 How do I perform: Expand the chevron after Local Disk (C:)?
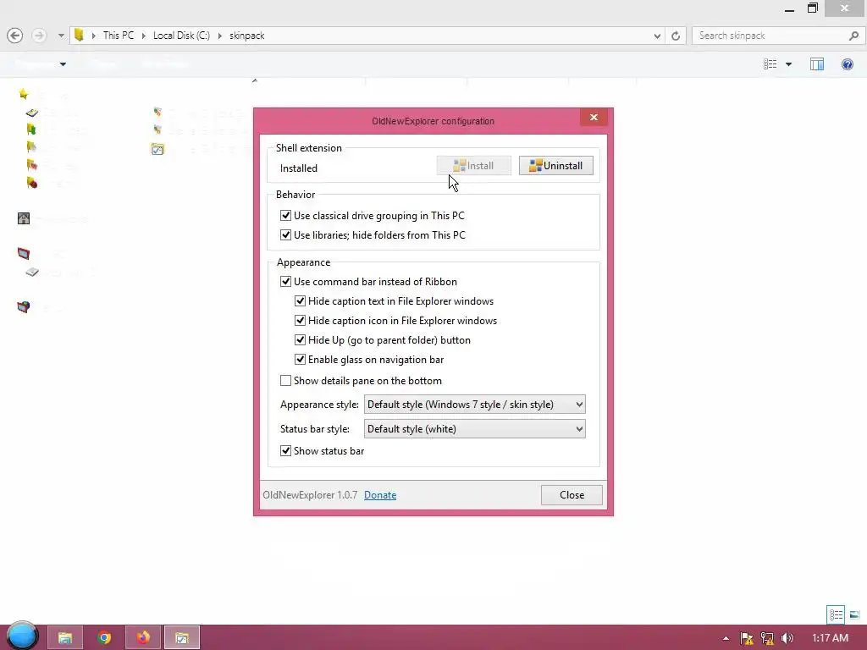[219, 36]
